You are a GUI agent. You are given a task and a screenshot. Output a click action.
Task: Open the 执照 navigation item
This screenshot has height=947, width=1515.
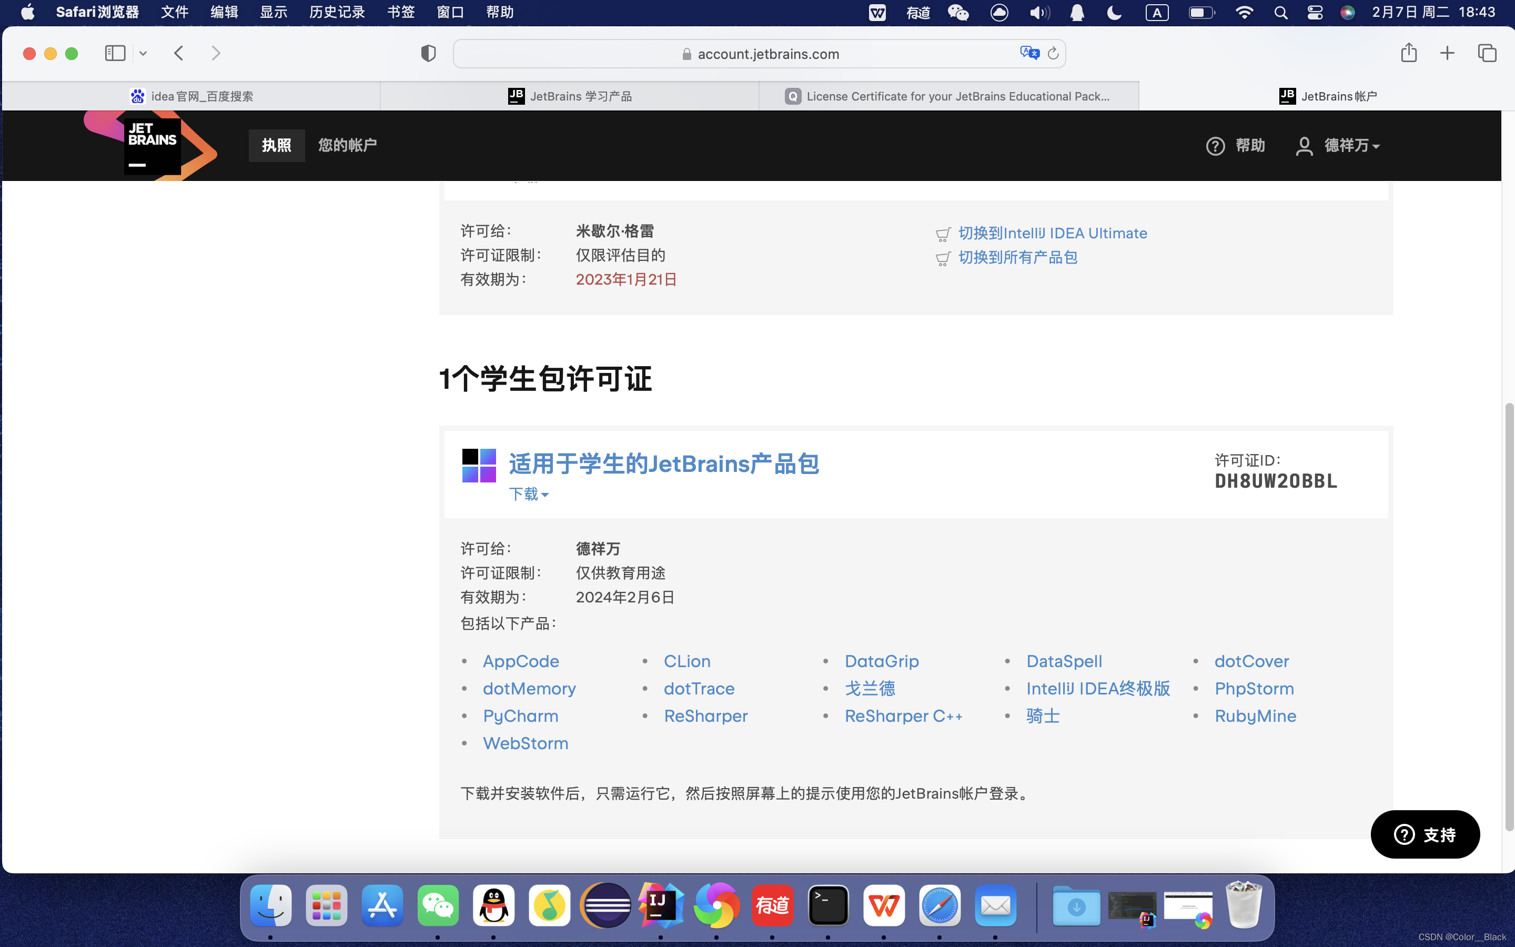click(x=276, y=145)
